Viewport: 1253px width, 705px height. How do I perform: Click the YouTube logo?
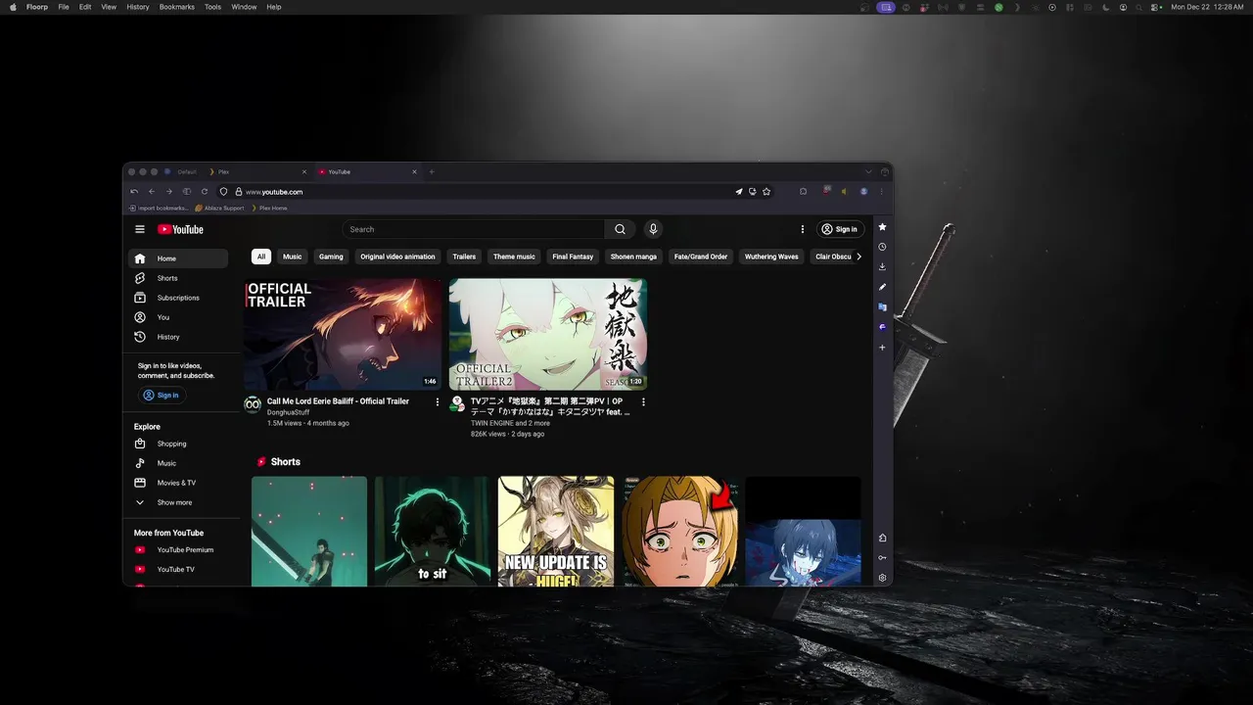[180, 229]
